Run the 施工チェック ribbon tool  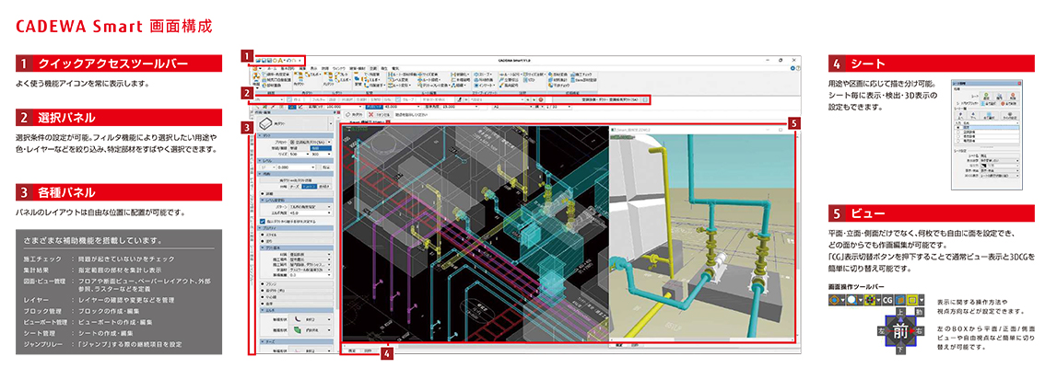(x=581, y=75)
